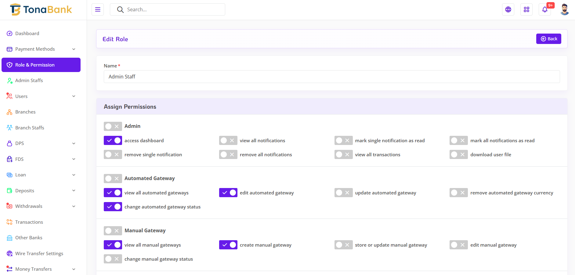This screenshot has height=275, width=575.
Task: Click the role Name input field
Action: 332,77
